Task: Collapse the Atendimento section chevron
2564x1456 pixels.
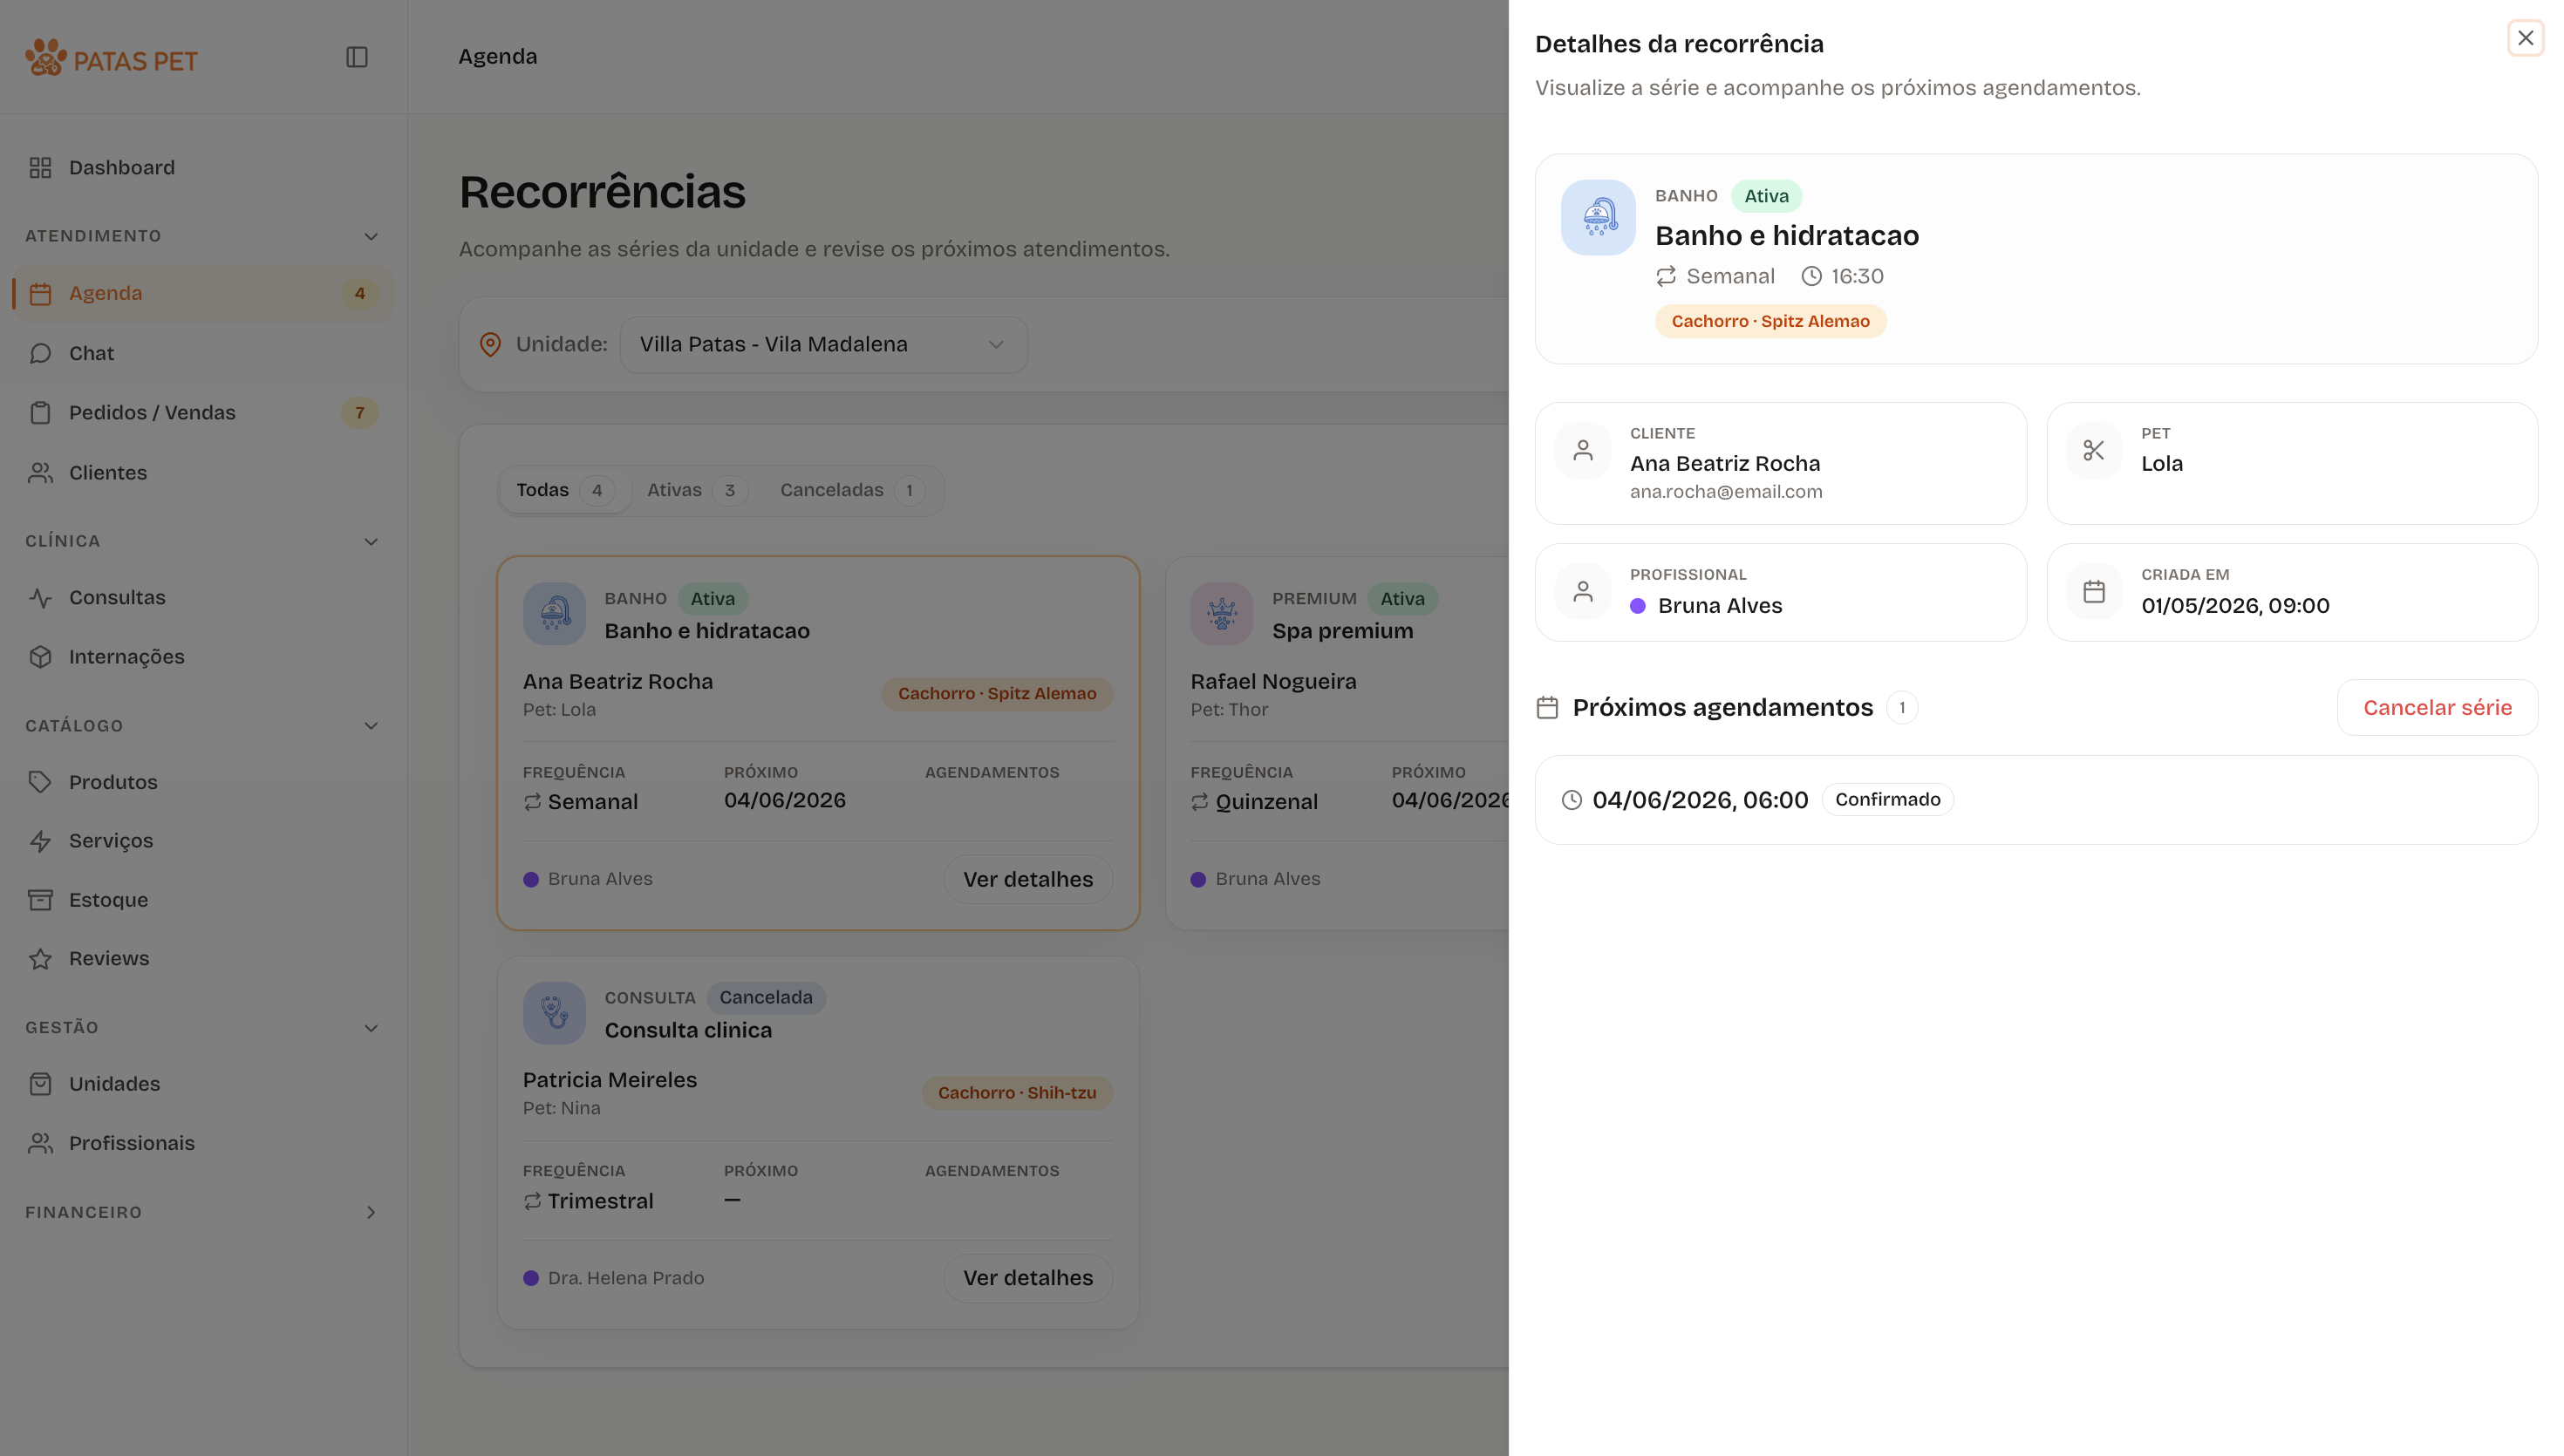Action: coord(371,236)
